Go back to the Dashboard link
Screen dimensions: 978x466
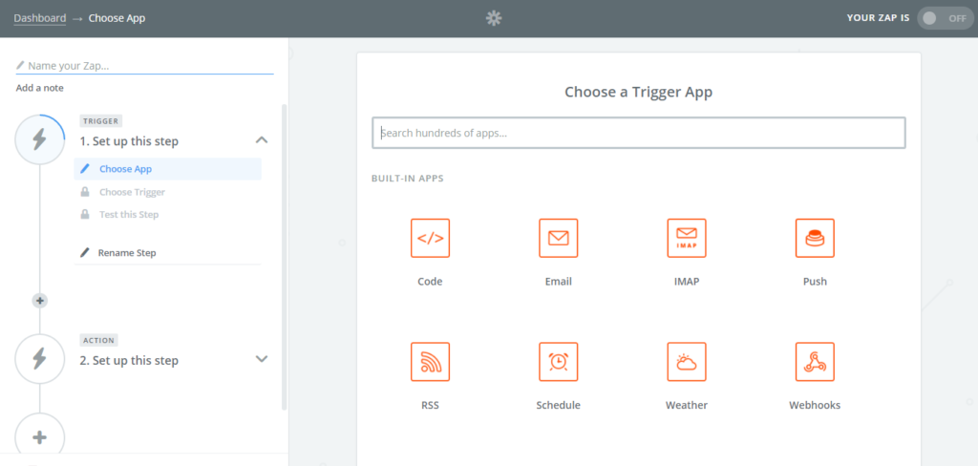click(x=40, y=18)
